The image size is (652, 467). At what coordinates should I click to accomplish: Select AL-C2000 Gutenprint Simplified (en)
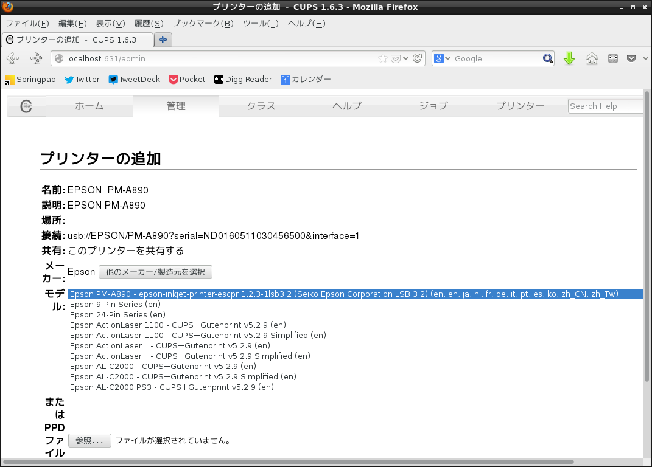356,377
